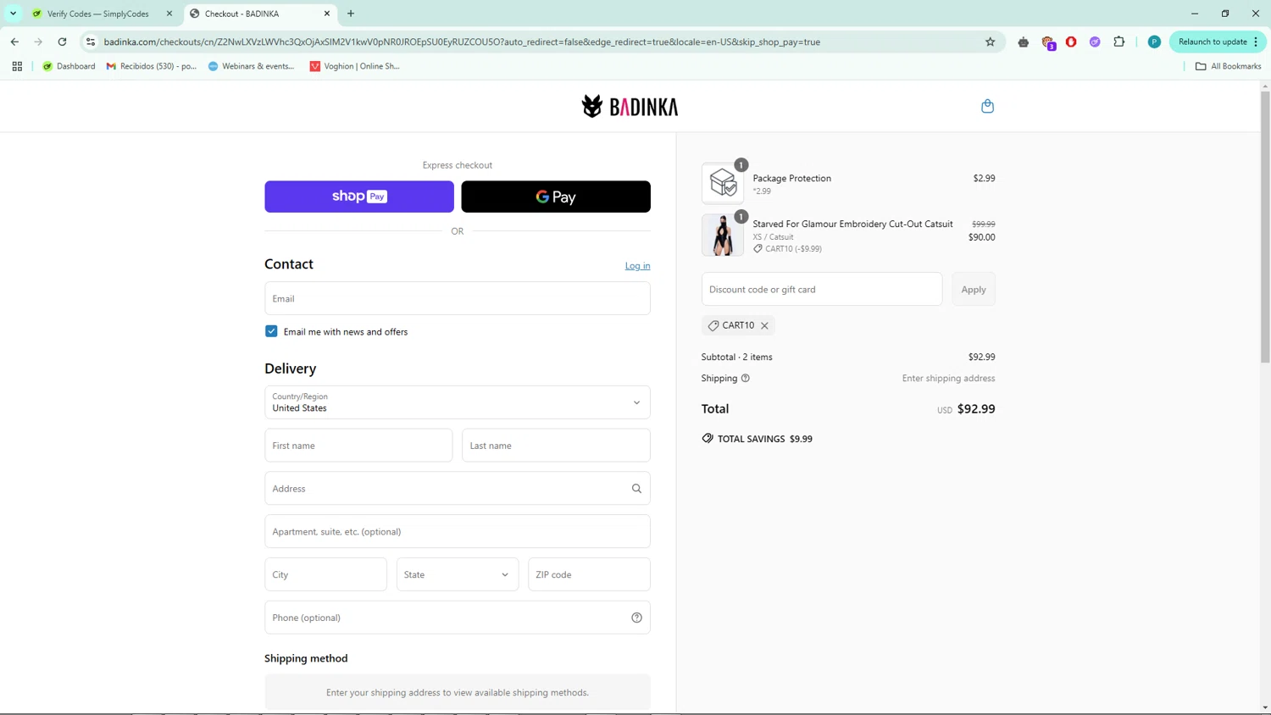Click the purple circular extension icon
This screenshot has width=1271, height=715.
click(x=1095, y=42)
